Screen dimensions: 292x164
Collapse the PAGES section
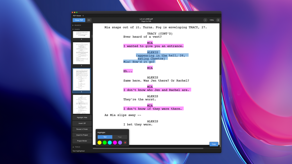(x=76, y=29)
